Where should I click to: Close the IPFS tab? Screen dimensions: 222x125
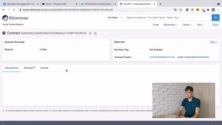pyautogui.click(x=115, y=4)
